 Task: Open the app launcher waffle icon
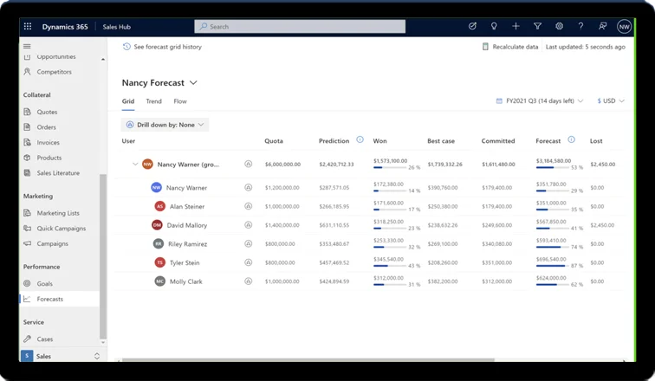(28, 27)
